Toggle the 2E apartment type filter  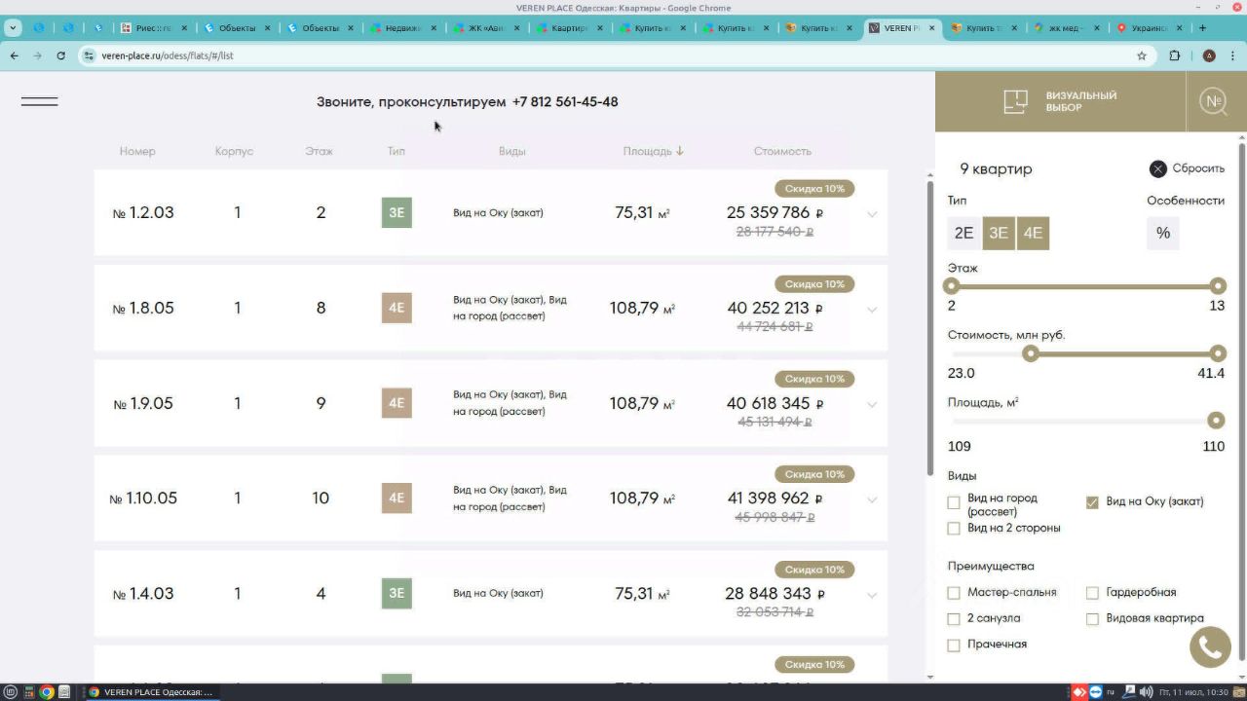coord(964,234)
